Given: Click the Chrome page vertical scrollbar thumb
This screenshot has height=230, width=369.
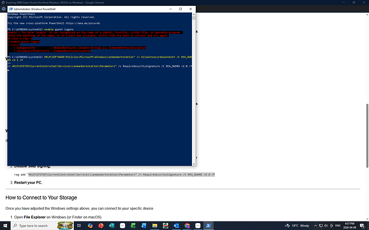Looking at the screenshot, I should [x=367, y=136].
